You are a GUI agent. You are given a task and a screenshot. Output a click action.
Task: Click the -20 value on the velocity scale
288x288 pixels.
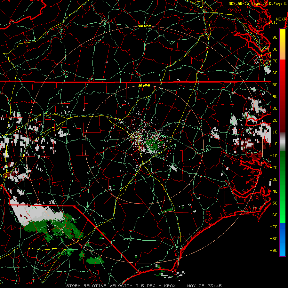coord(274,167)
